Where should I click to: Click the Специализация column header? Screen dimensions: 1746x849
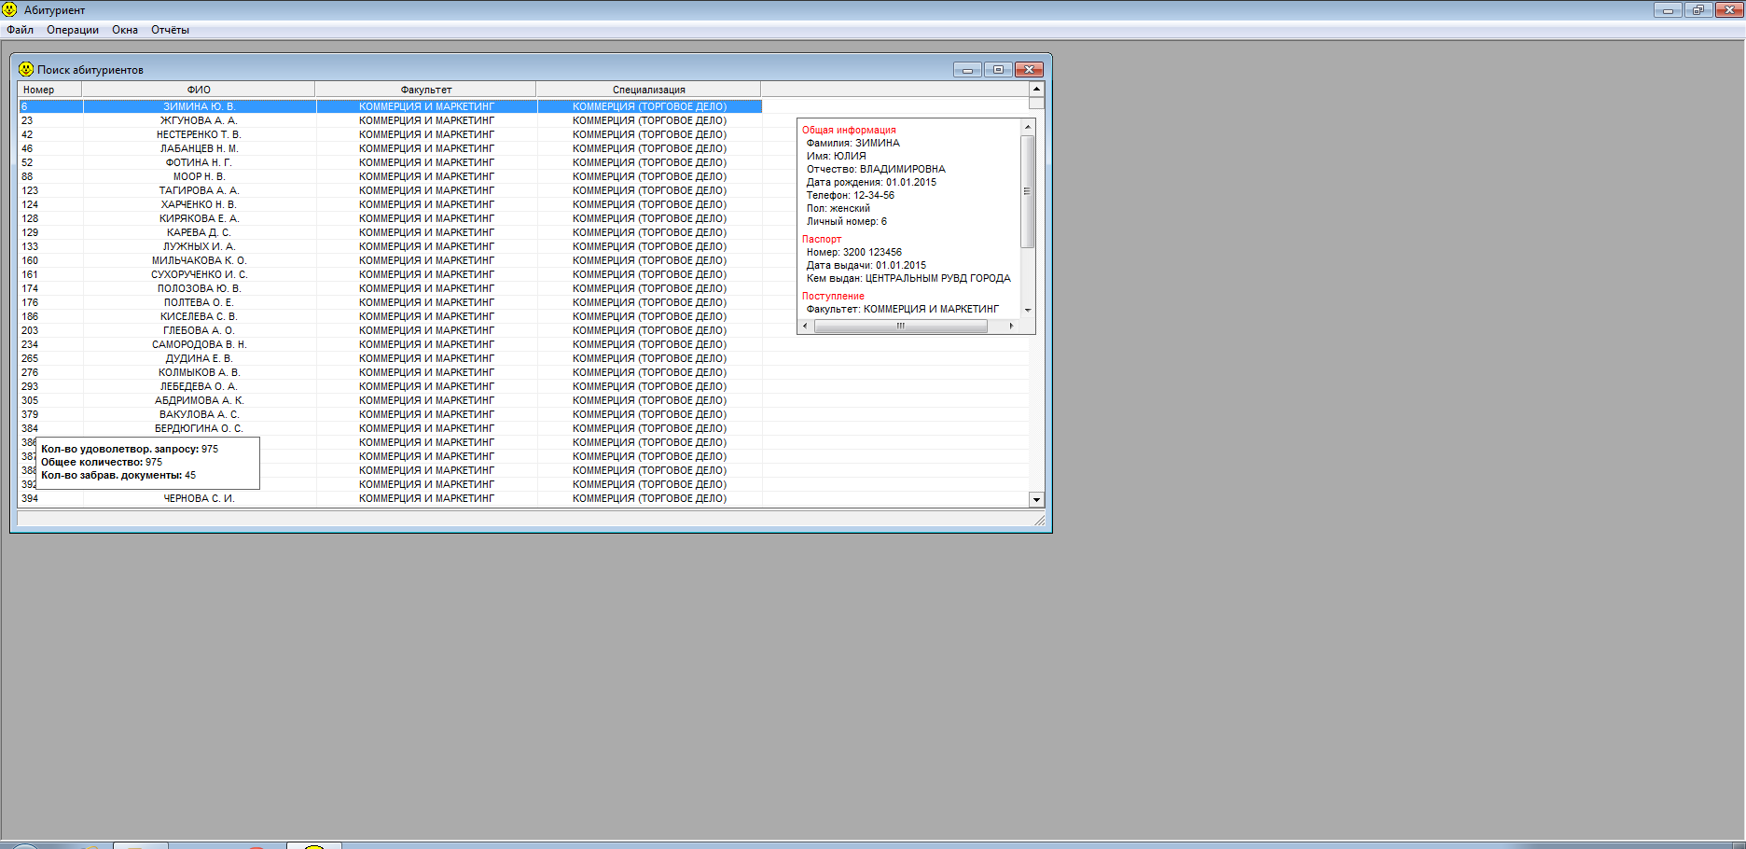[648, 90]
